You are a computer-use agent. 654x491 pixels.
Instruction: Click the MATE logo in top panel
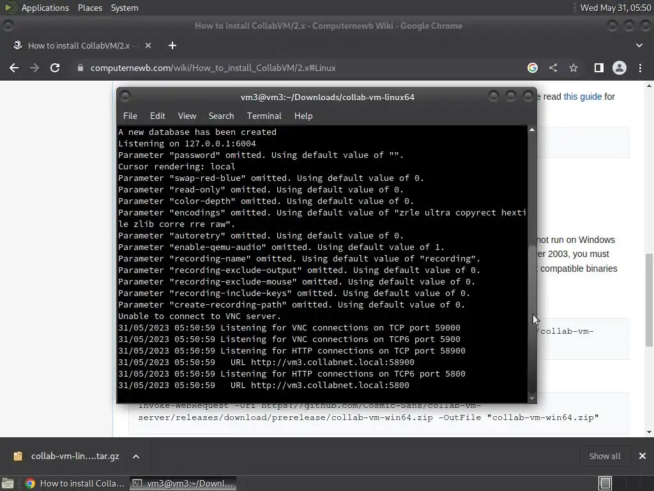[x=10, y=8]
